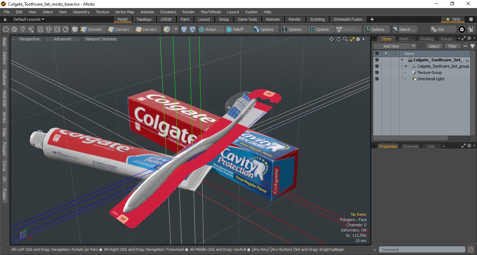
Task: Hide the Colgate_Toothcare_Set_group item
Action: 377,66
